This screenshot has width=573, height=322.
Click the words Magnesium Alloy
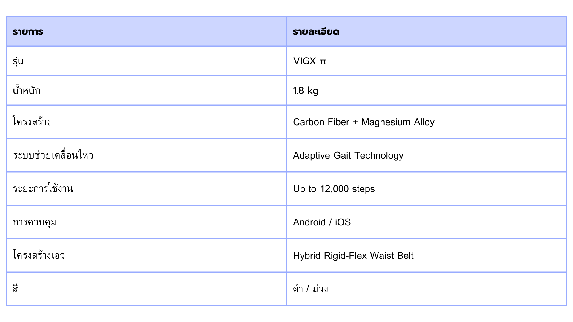pyautogui.click(x=398, y=122)
